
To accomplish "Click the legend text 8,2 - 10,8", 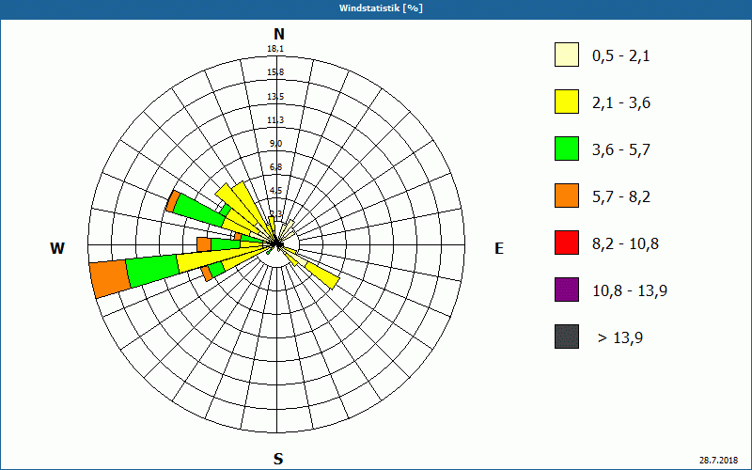I will coord(625,244).
